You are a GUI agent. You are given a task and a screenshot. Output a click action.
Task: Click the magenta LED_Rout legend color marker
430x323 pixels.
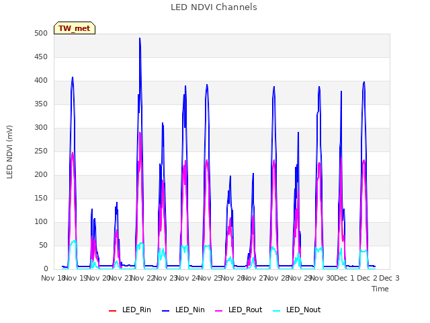coord(219,311)
